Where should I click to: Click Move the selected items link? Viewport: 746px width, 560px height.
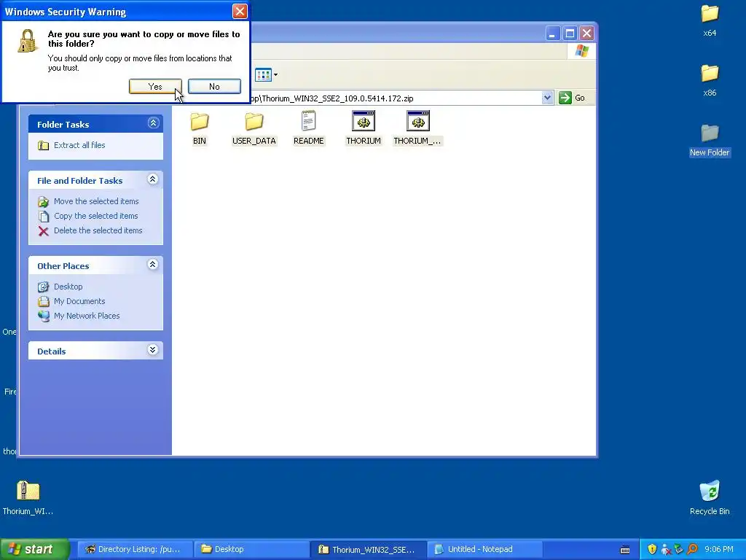coord(96,201)
